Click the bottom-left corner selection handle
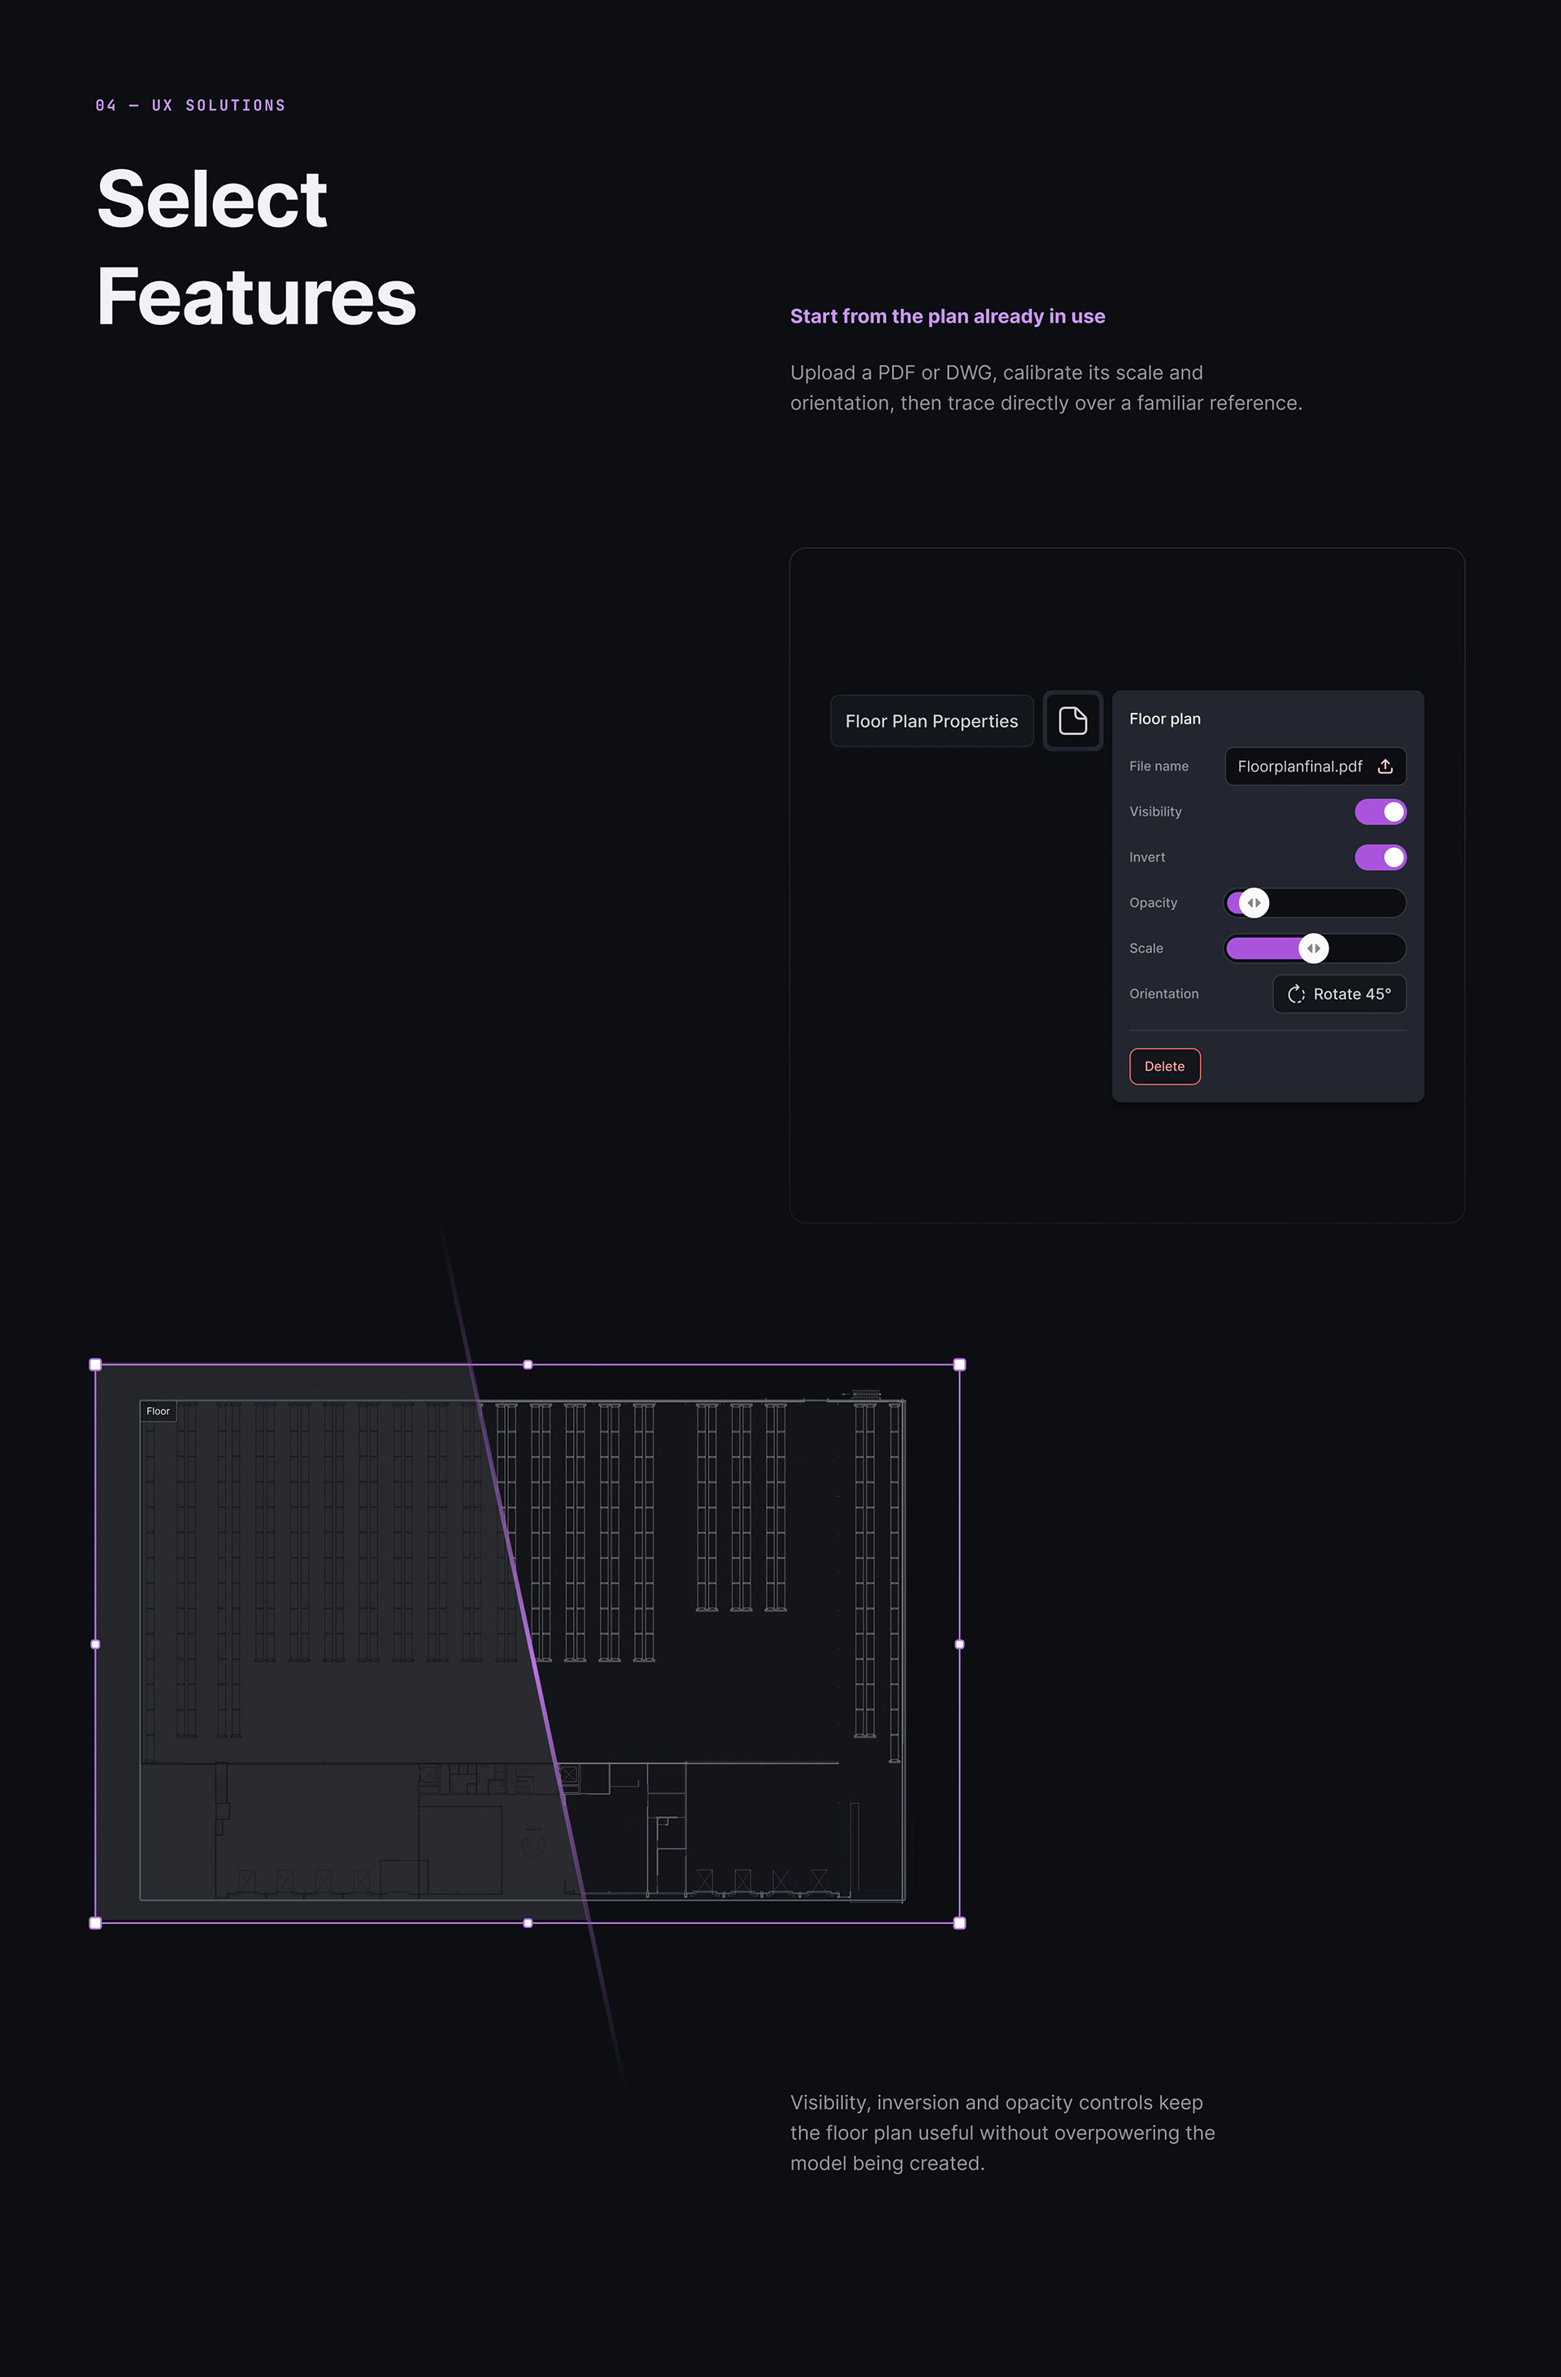 pyautogui.click(x=96, y=1923)
